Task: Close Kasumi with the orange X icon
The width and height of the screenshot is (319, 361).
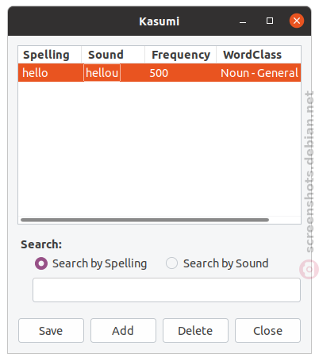Action: 297,21
